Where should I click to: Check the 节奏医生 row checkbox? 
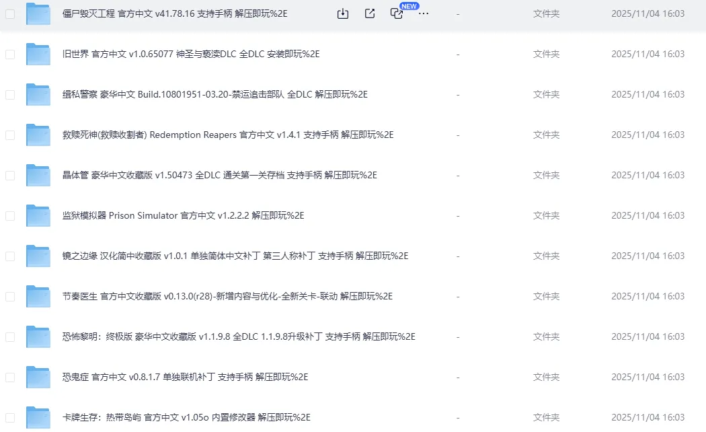(x=10, y=296)
